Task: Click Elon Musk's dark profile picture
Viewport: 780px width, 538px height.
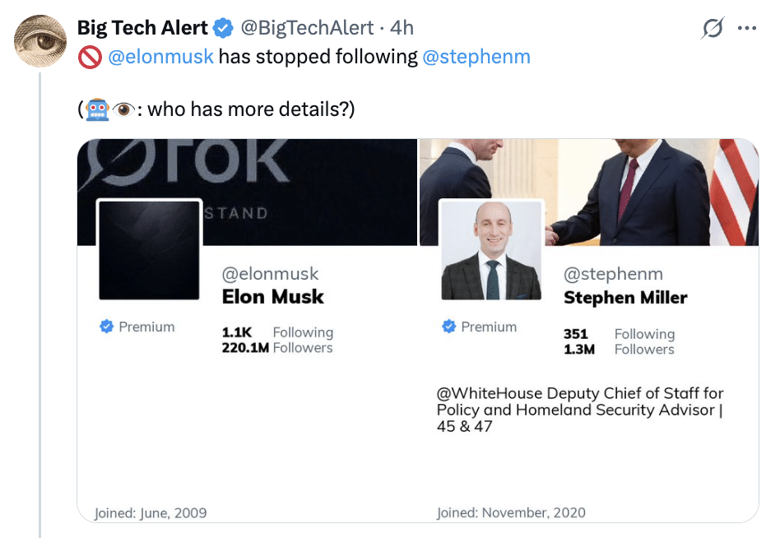Action: 150,249
